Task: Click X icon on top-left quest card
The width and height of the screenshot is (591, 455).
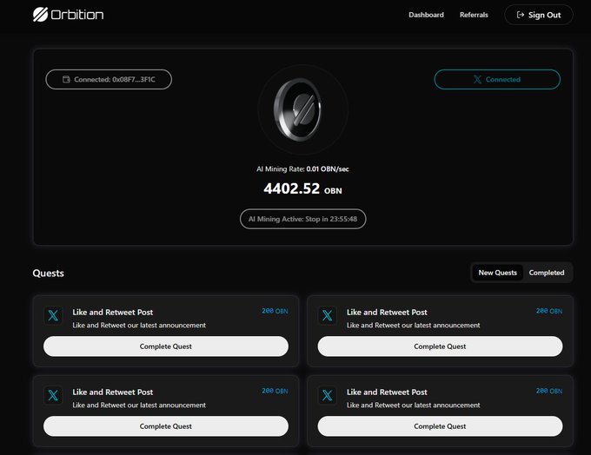Action: (53, 315)
